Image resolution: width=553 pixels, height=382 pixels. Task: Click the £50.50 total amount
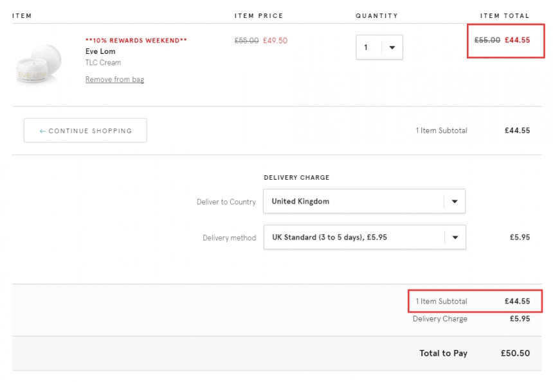click(x=515, y=353)
